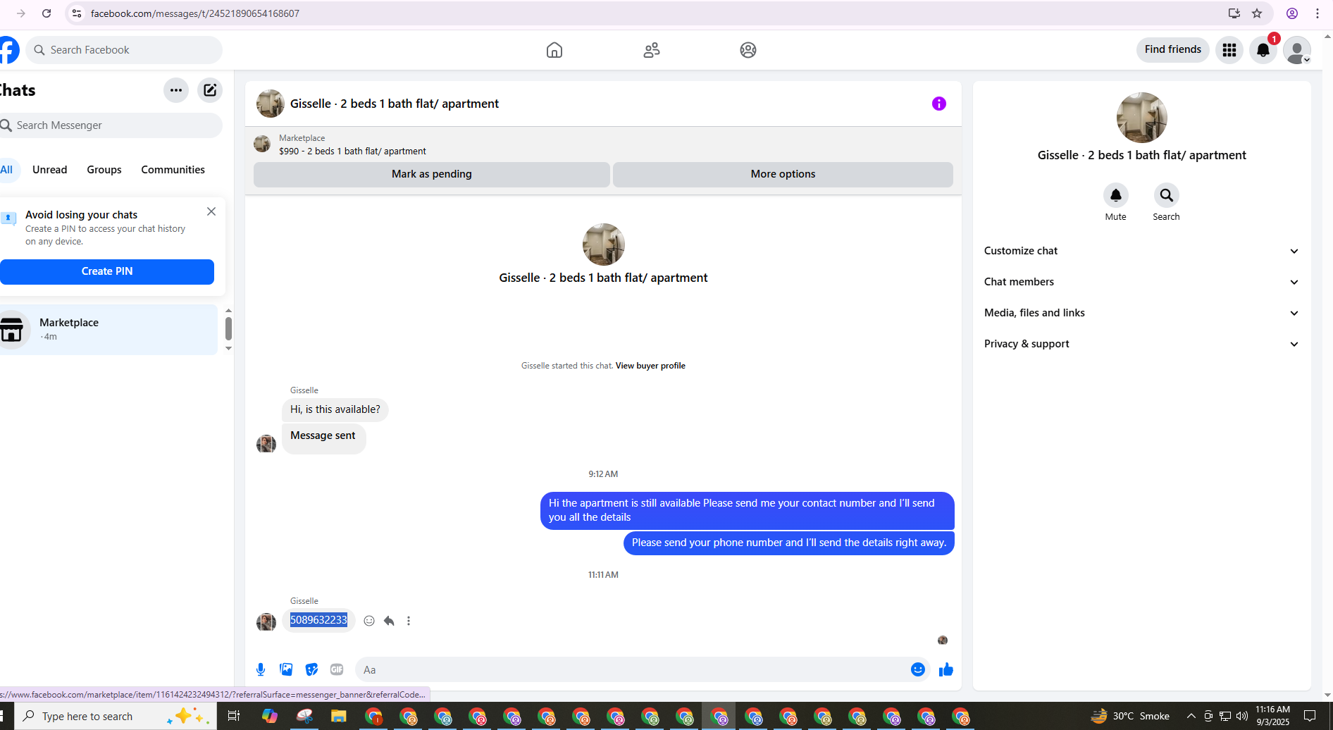Open the Windows Start button
1333x730 pixels.
pos(4,716)
